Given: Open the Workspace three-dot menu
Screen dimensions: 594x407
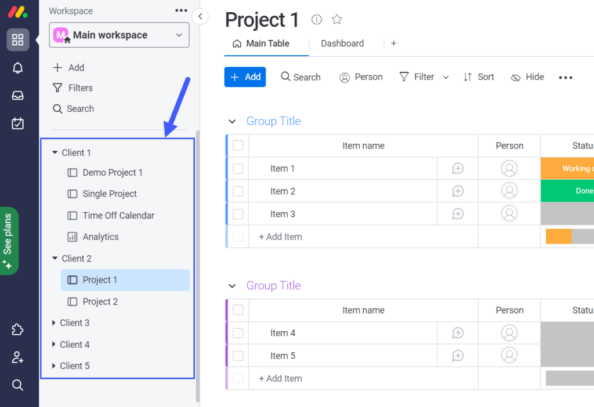Looking at the screenshot, I should tap(181, 10).
